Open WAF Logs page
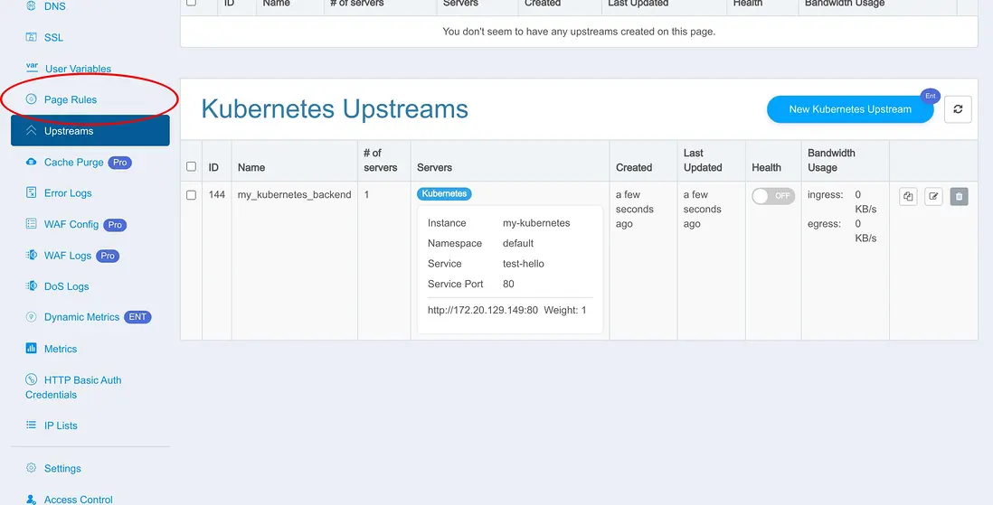The width and height of the screenshot is (993, 505). pyautogui.click(x=68, y=256)
